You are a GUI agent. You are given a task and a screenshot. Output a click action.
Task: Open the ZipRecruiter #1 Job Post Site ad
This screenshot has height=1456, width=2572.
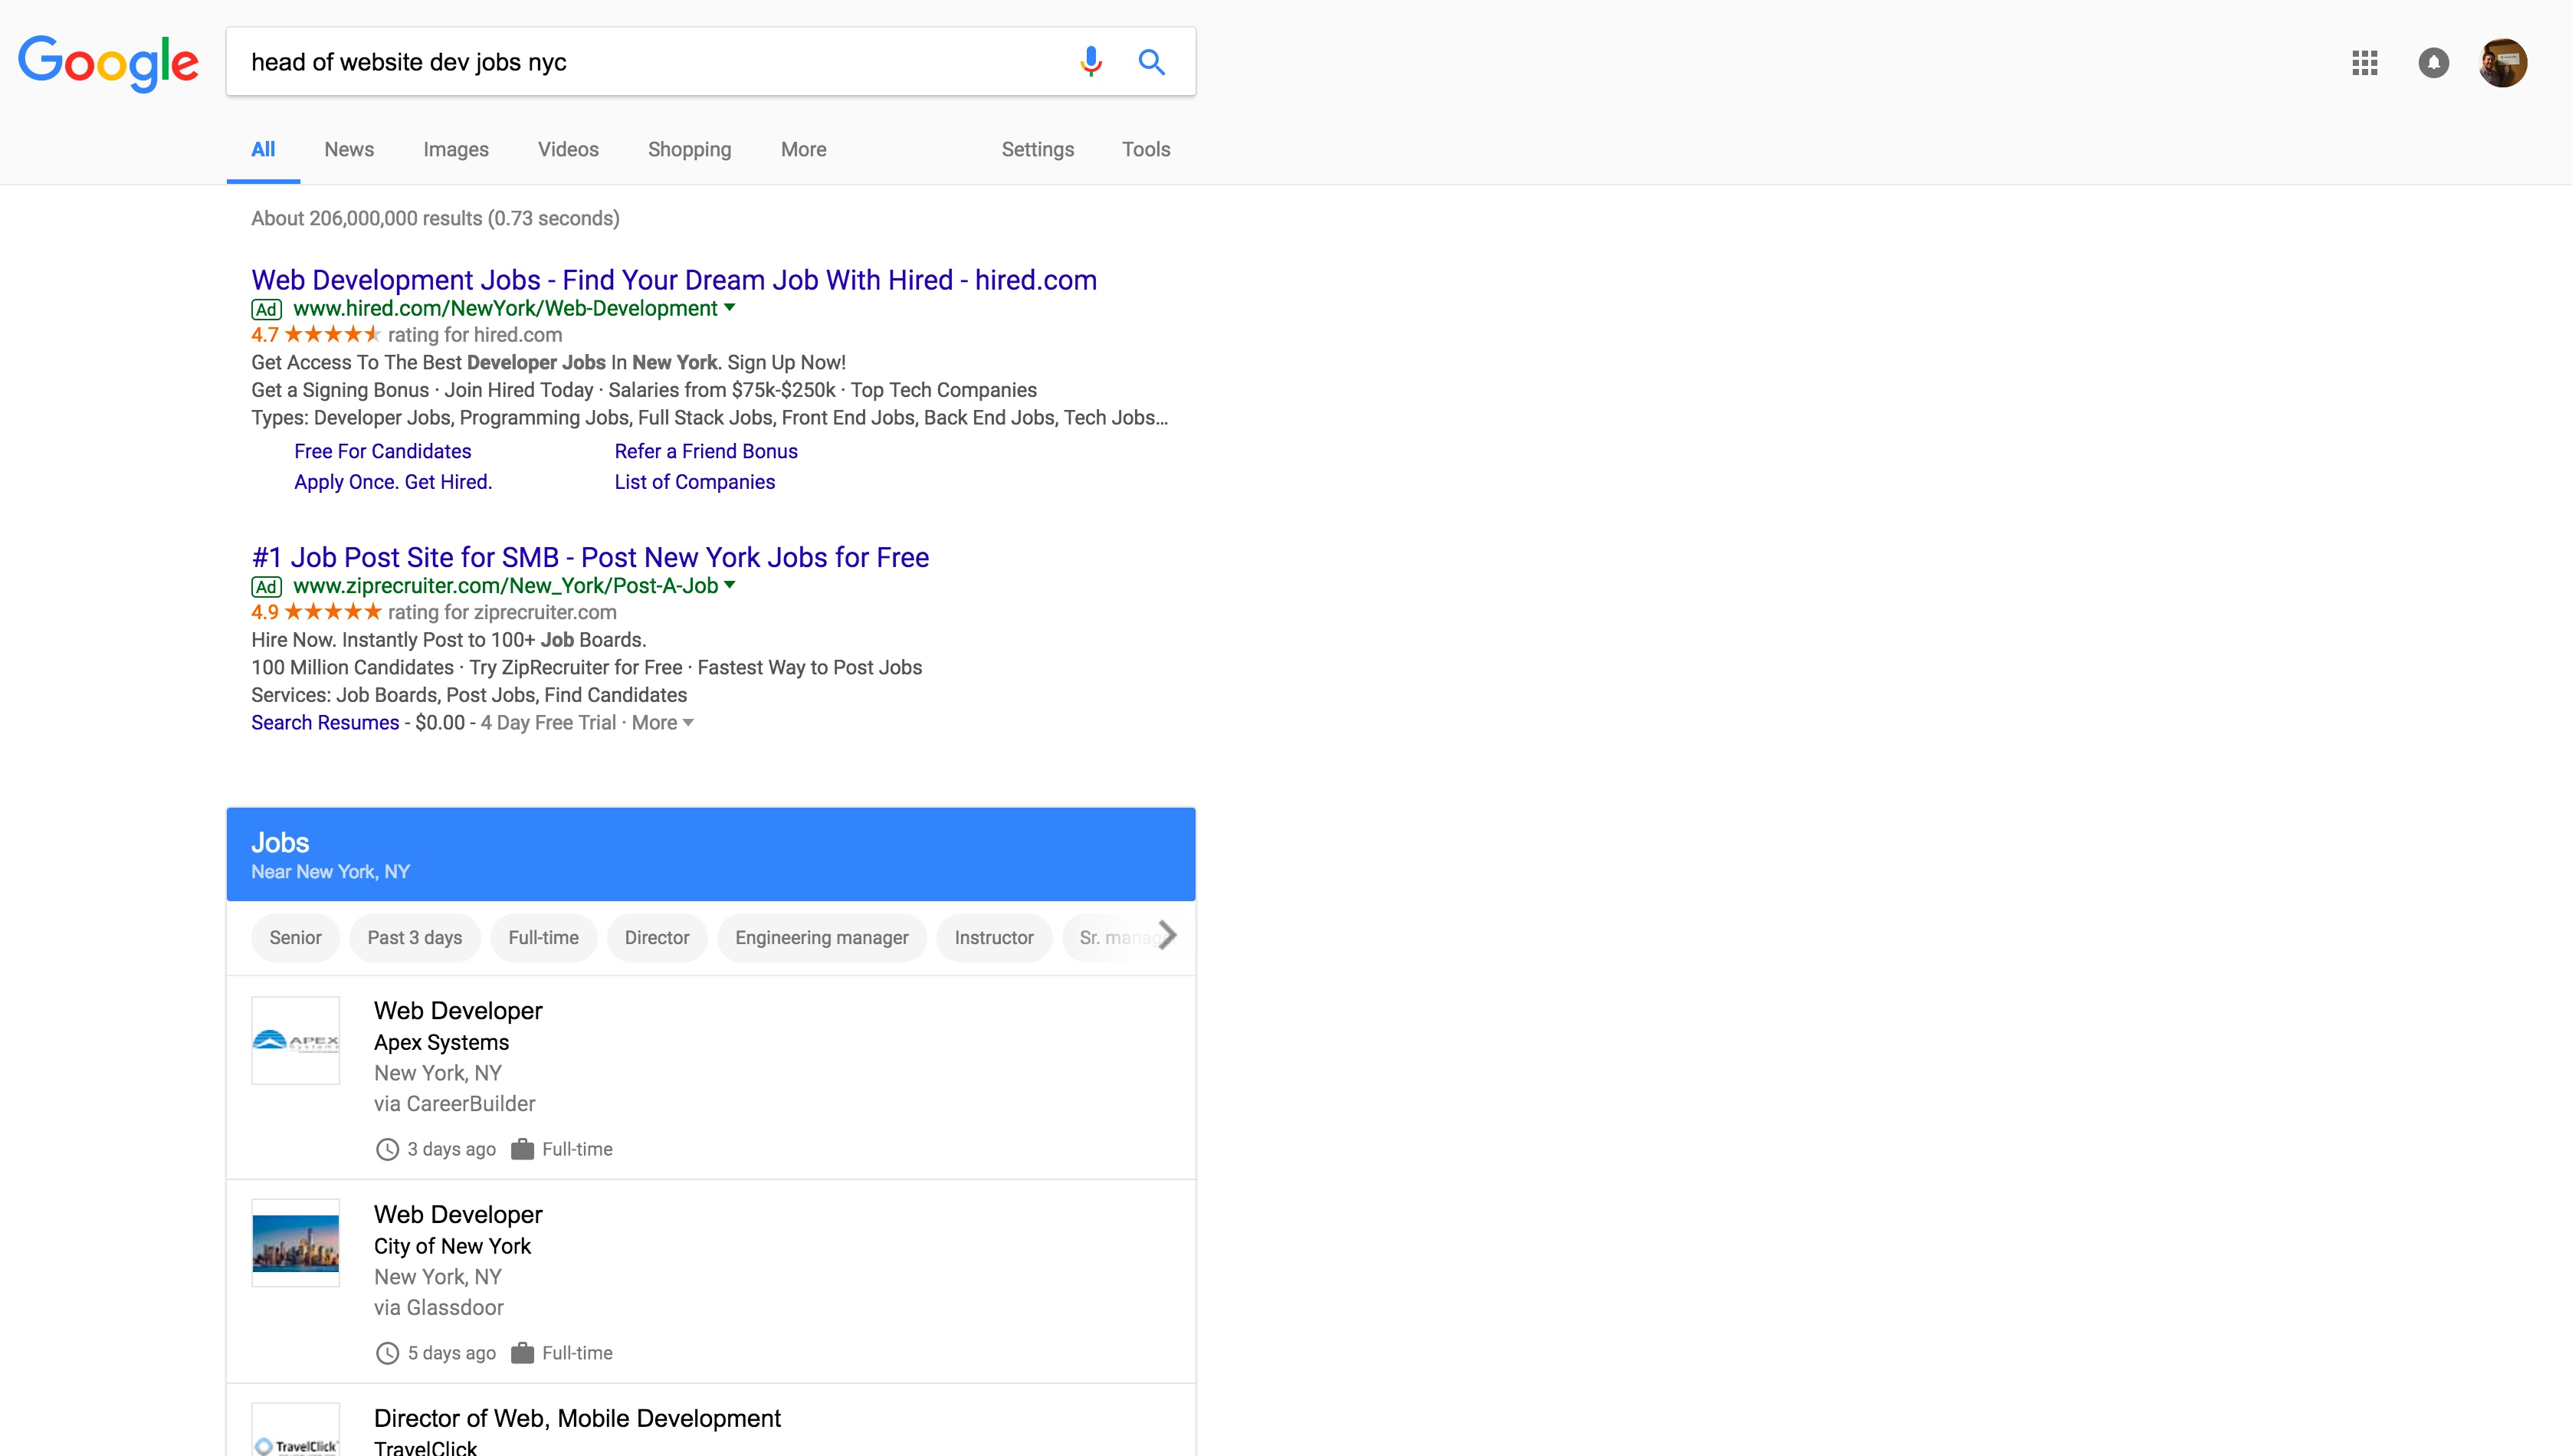pos(590,557)
